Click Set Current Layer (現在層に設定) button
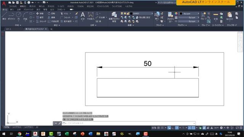This screenshot has width=244, height=137. [143, 18]
